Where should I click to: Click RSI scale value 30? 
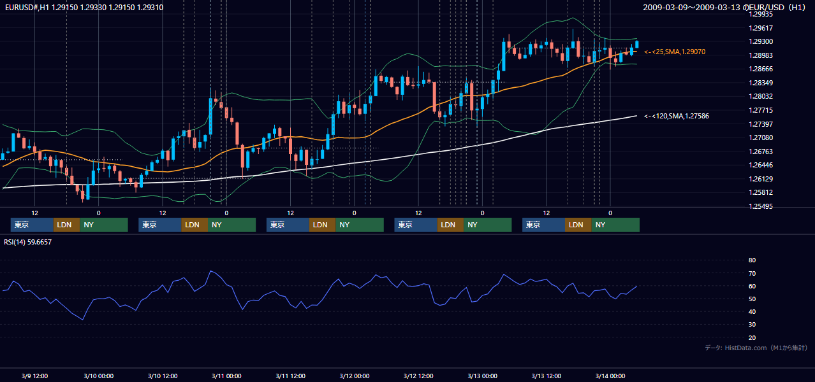(x=752, y=325)
